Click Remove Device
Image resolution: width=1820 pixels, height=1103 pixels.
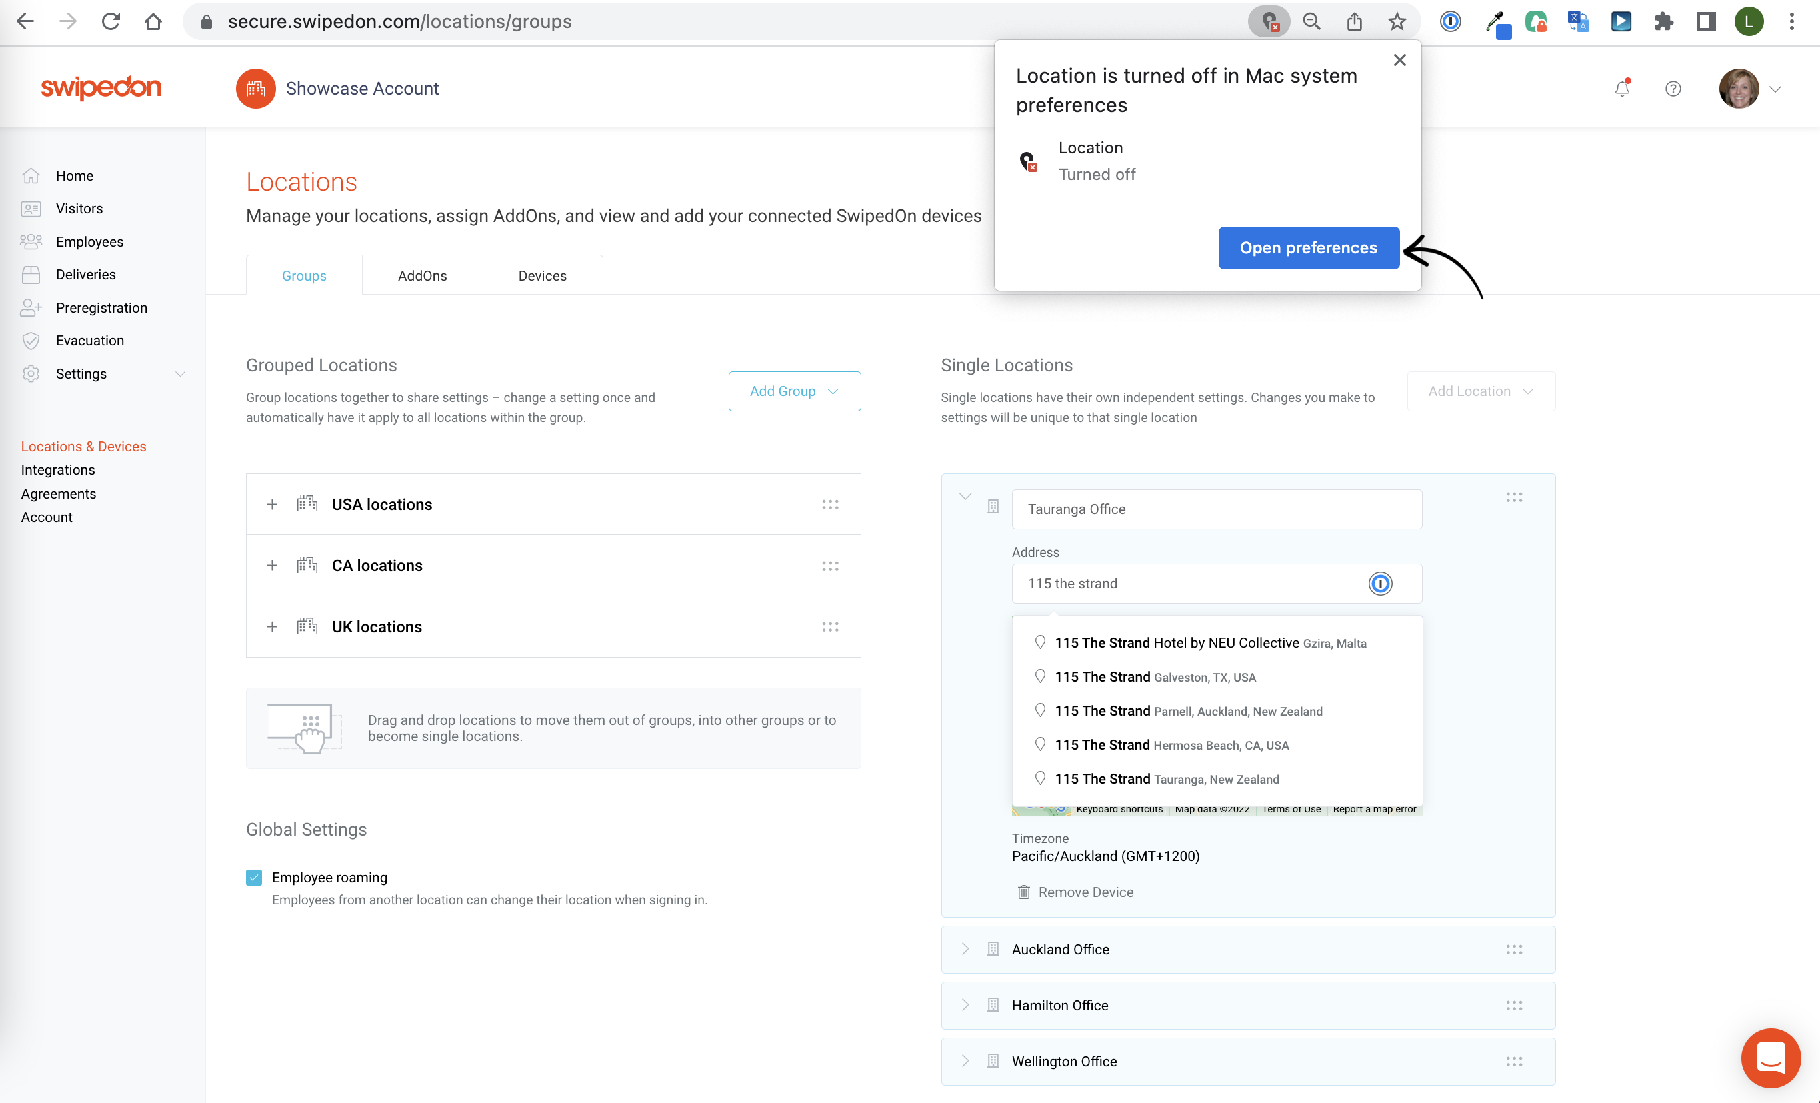click(x=1075, y=892)
